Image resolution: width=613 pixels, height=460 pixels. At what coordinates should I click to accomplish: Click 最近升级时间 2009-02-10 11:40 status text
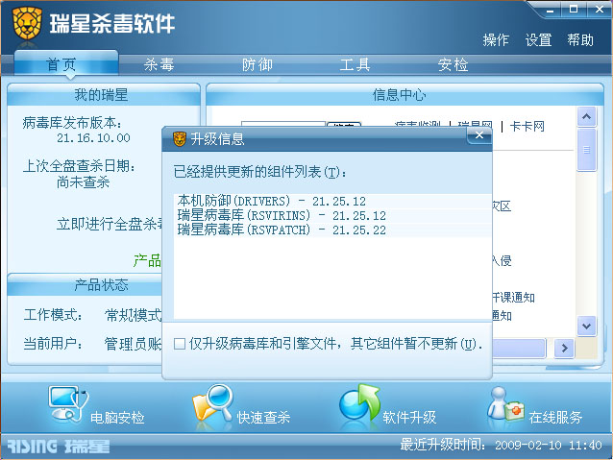[501, 445]
